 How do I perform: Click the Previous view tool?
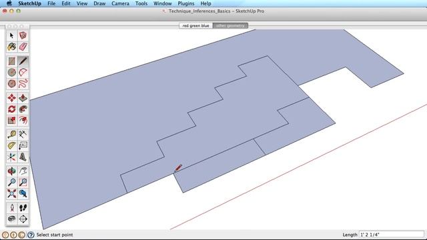pyautogui.click(x=23, y=193)
